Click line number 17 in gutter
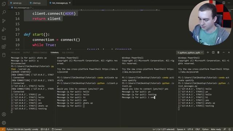The height and width of the screenshot is (131, 233). click(x=17, y=35)
